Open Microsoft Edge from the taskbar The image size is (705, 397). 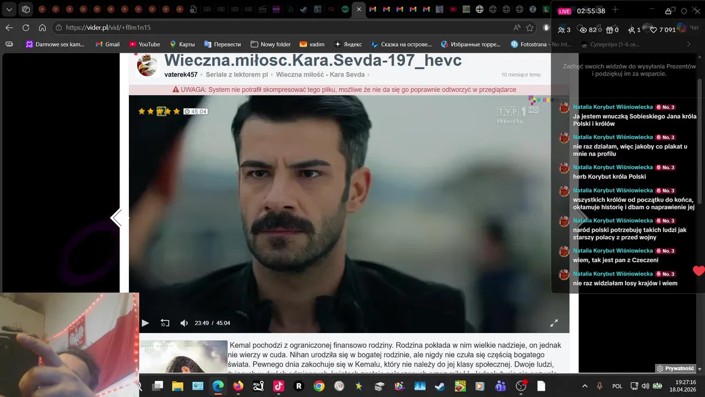(x=218, y=386)
